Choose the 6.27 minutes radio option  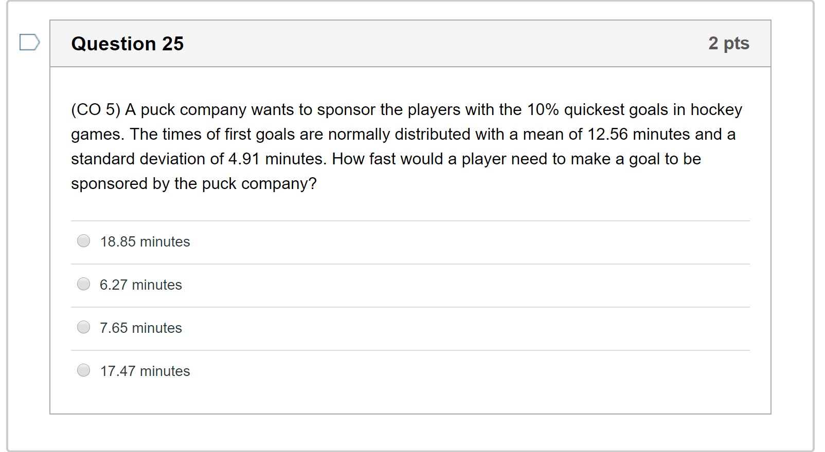83,284
